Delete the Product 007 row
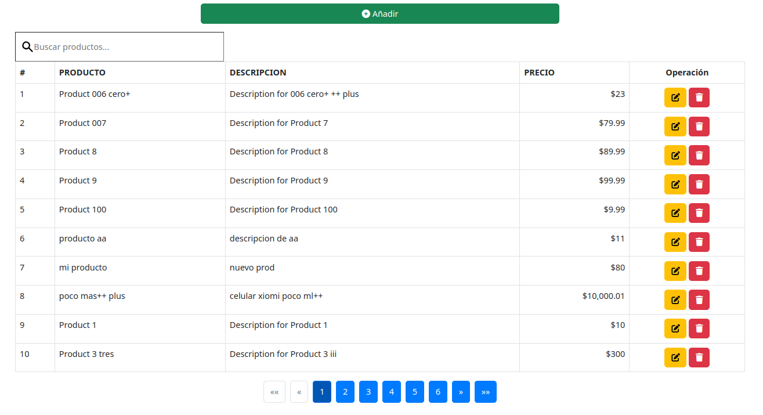The image size is (763, 415). [699, 127]
